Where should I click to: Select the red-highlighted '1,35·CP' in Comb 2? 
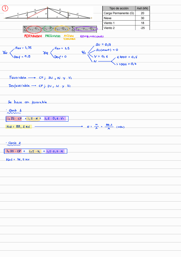(13, 151)
